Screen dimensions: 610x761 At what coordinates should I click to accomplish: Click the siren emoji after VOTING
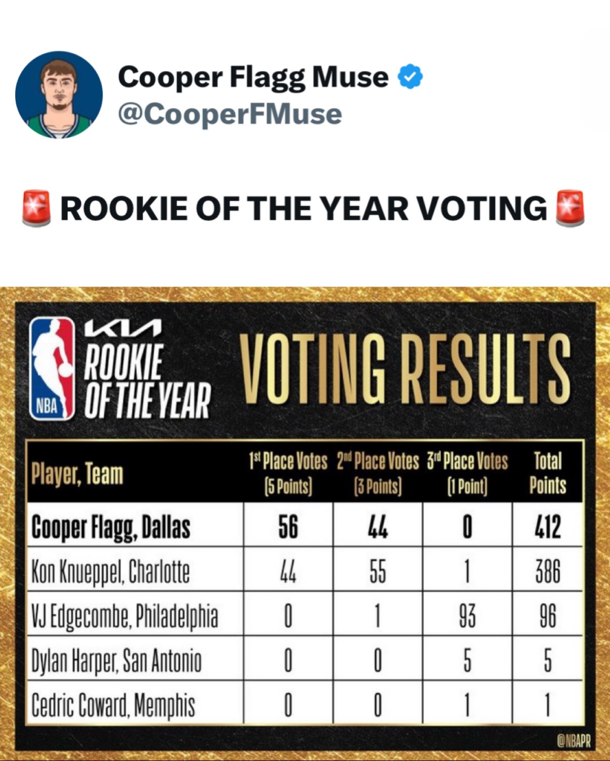point(570,208)
